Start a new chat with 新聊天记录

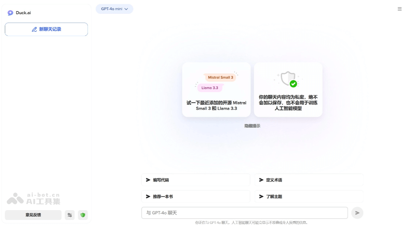(46, 29)
